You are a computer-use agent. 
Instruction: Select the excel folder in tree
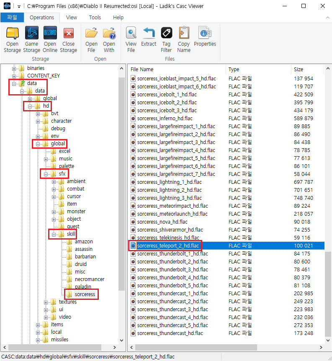pos(64,151)
